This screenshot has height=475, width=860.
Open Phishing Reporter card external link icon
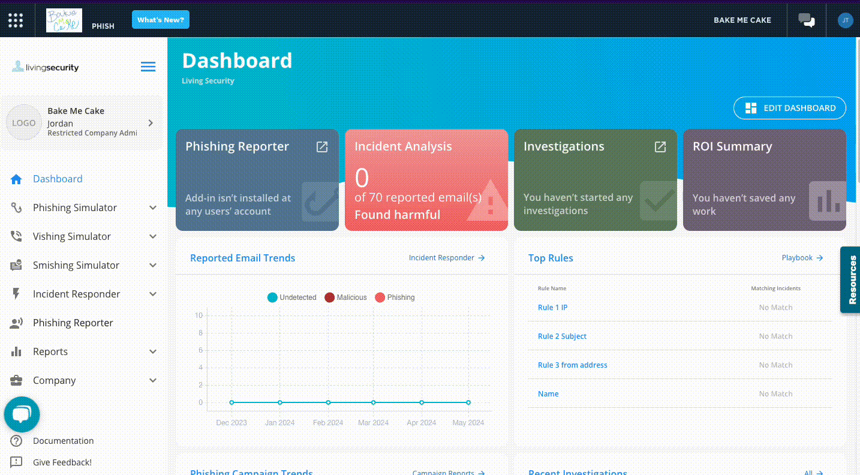click(322, 147)
